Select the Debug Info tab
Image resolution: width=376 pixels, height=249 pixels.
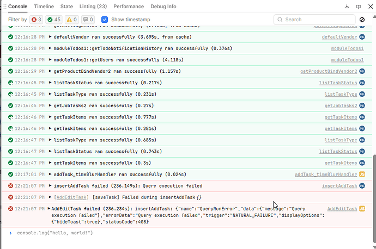163,7
